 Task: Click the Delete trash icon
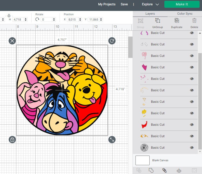click(x=194, y=21)
